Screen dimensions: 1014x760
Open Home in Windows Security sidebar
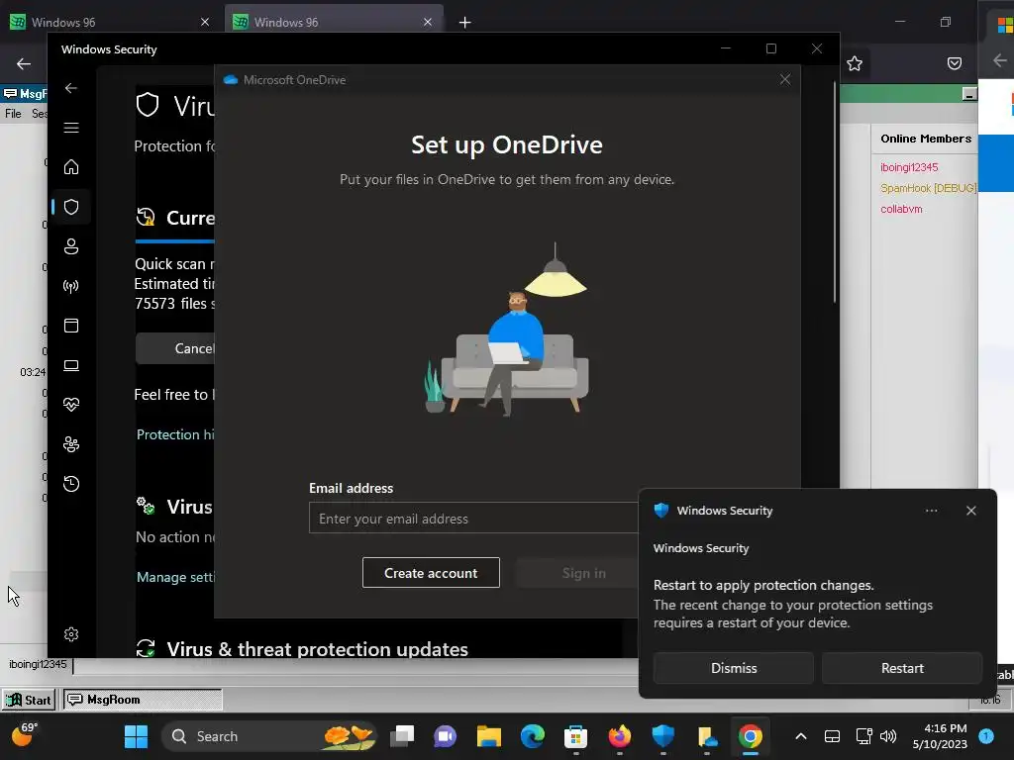(x=71, y=166)
